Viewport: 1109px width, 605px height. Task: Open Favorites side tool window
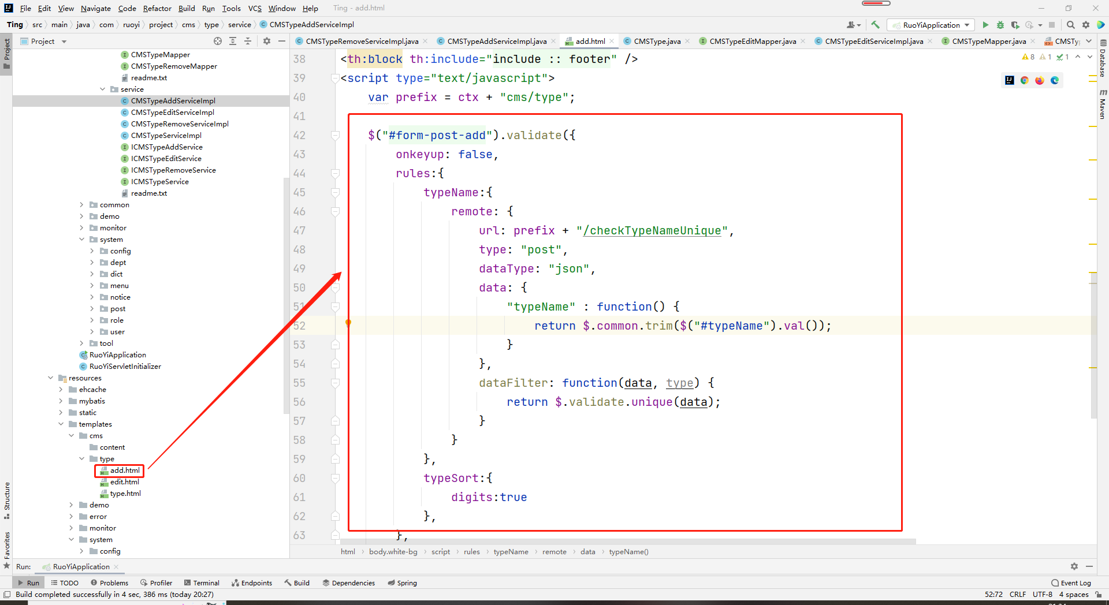tap(7, 549)
